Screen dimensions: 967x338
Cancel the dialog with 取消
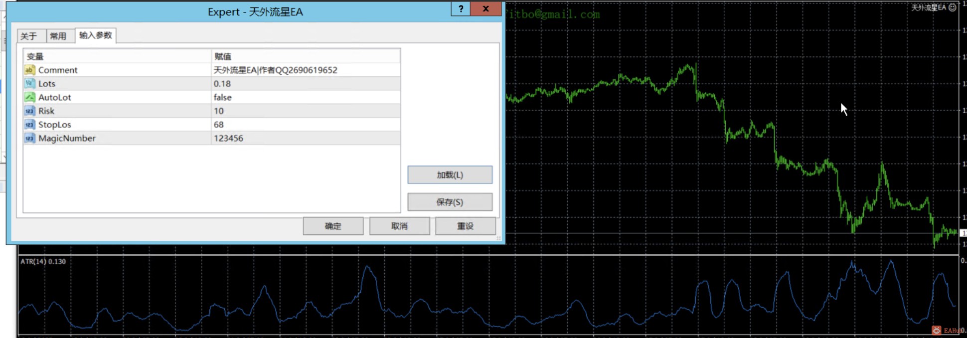[x=399, y=226]
